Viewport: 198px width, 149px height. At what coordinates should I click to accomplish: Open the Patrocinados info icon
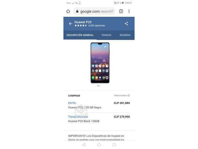[x=129, y=95]
